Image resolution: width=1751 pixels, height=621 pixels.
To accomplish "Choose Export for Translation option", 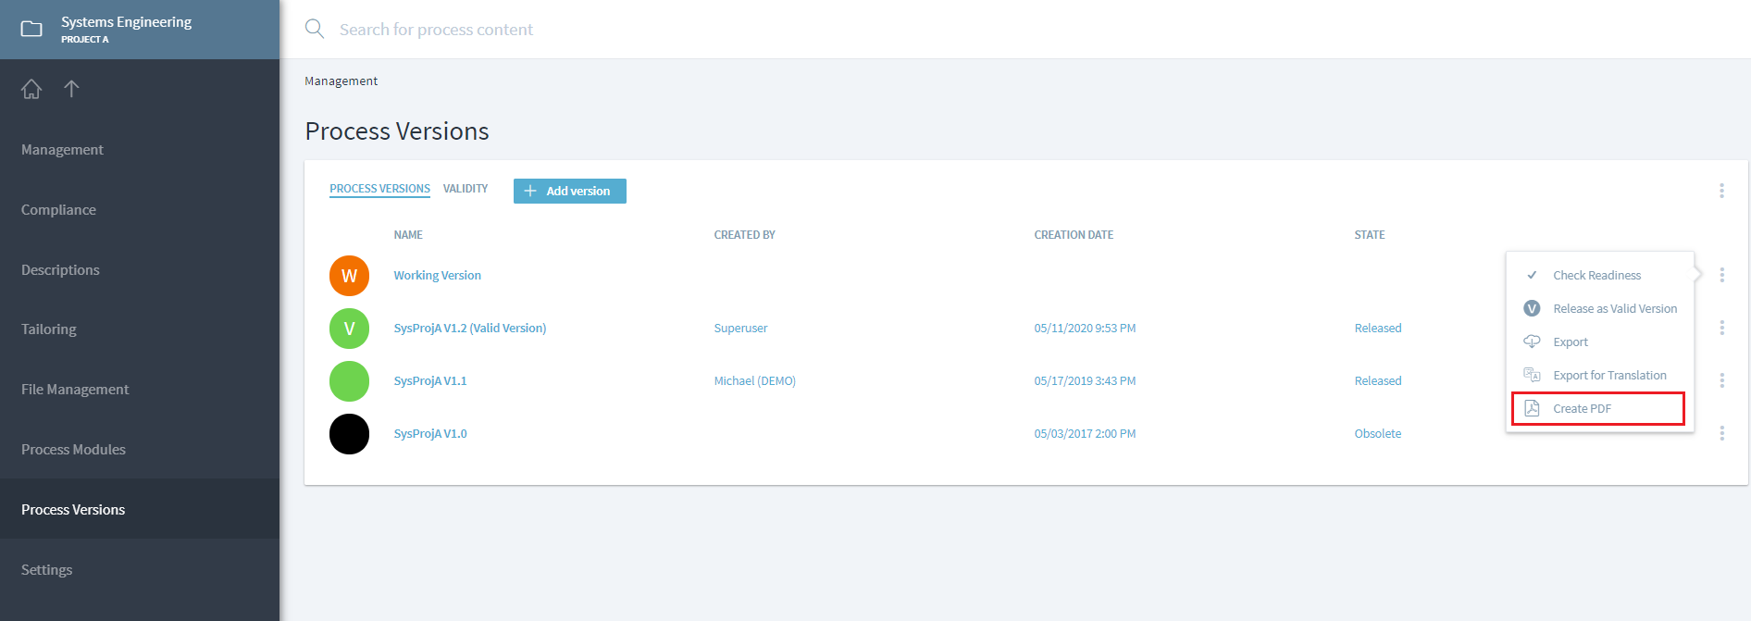I will tap(1608, 375).
